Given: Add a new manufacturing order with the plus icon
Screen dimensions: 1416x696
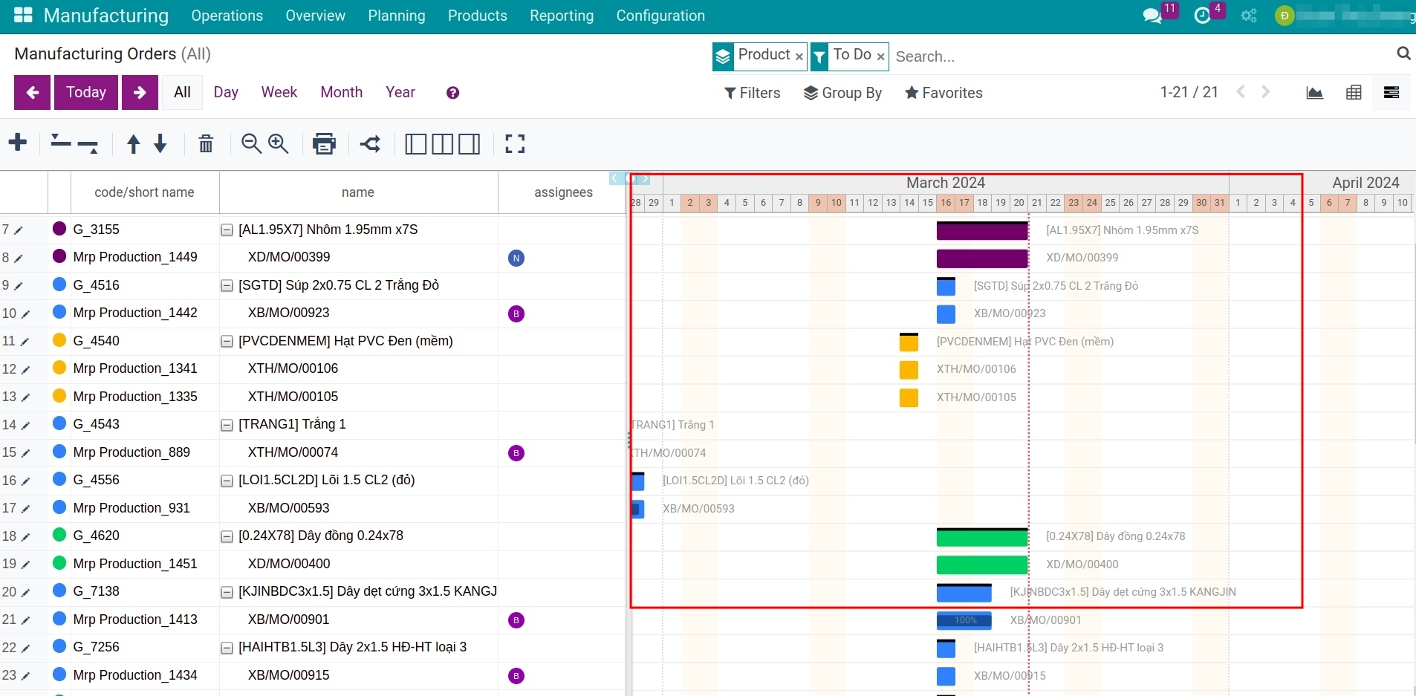Looking at the screenshot, I should pyautogui.click(x=18, y=143).
